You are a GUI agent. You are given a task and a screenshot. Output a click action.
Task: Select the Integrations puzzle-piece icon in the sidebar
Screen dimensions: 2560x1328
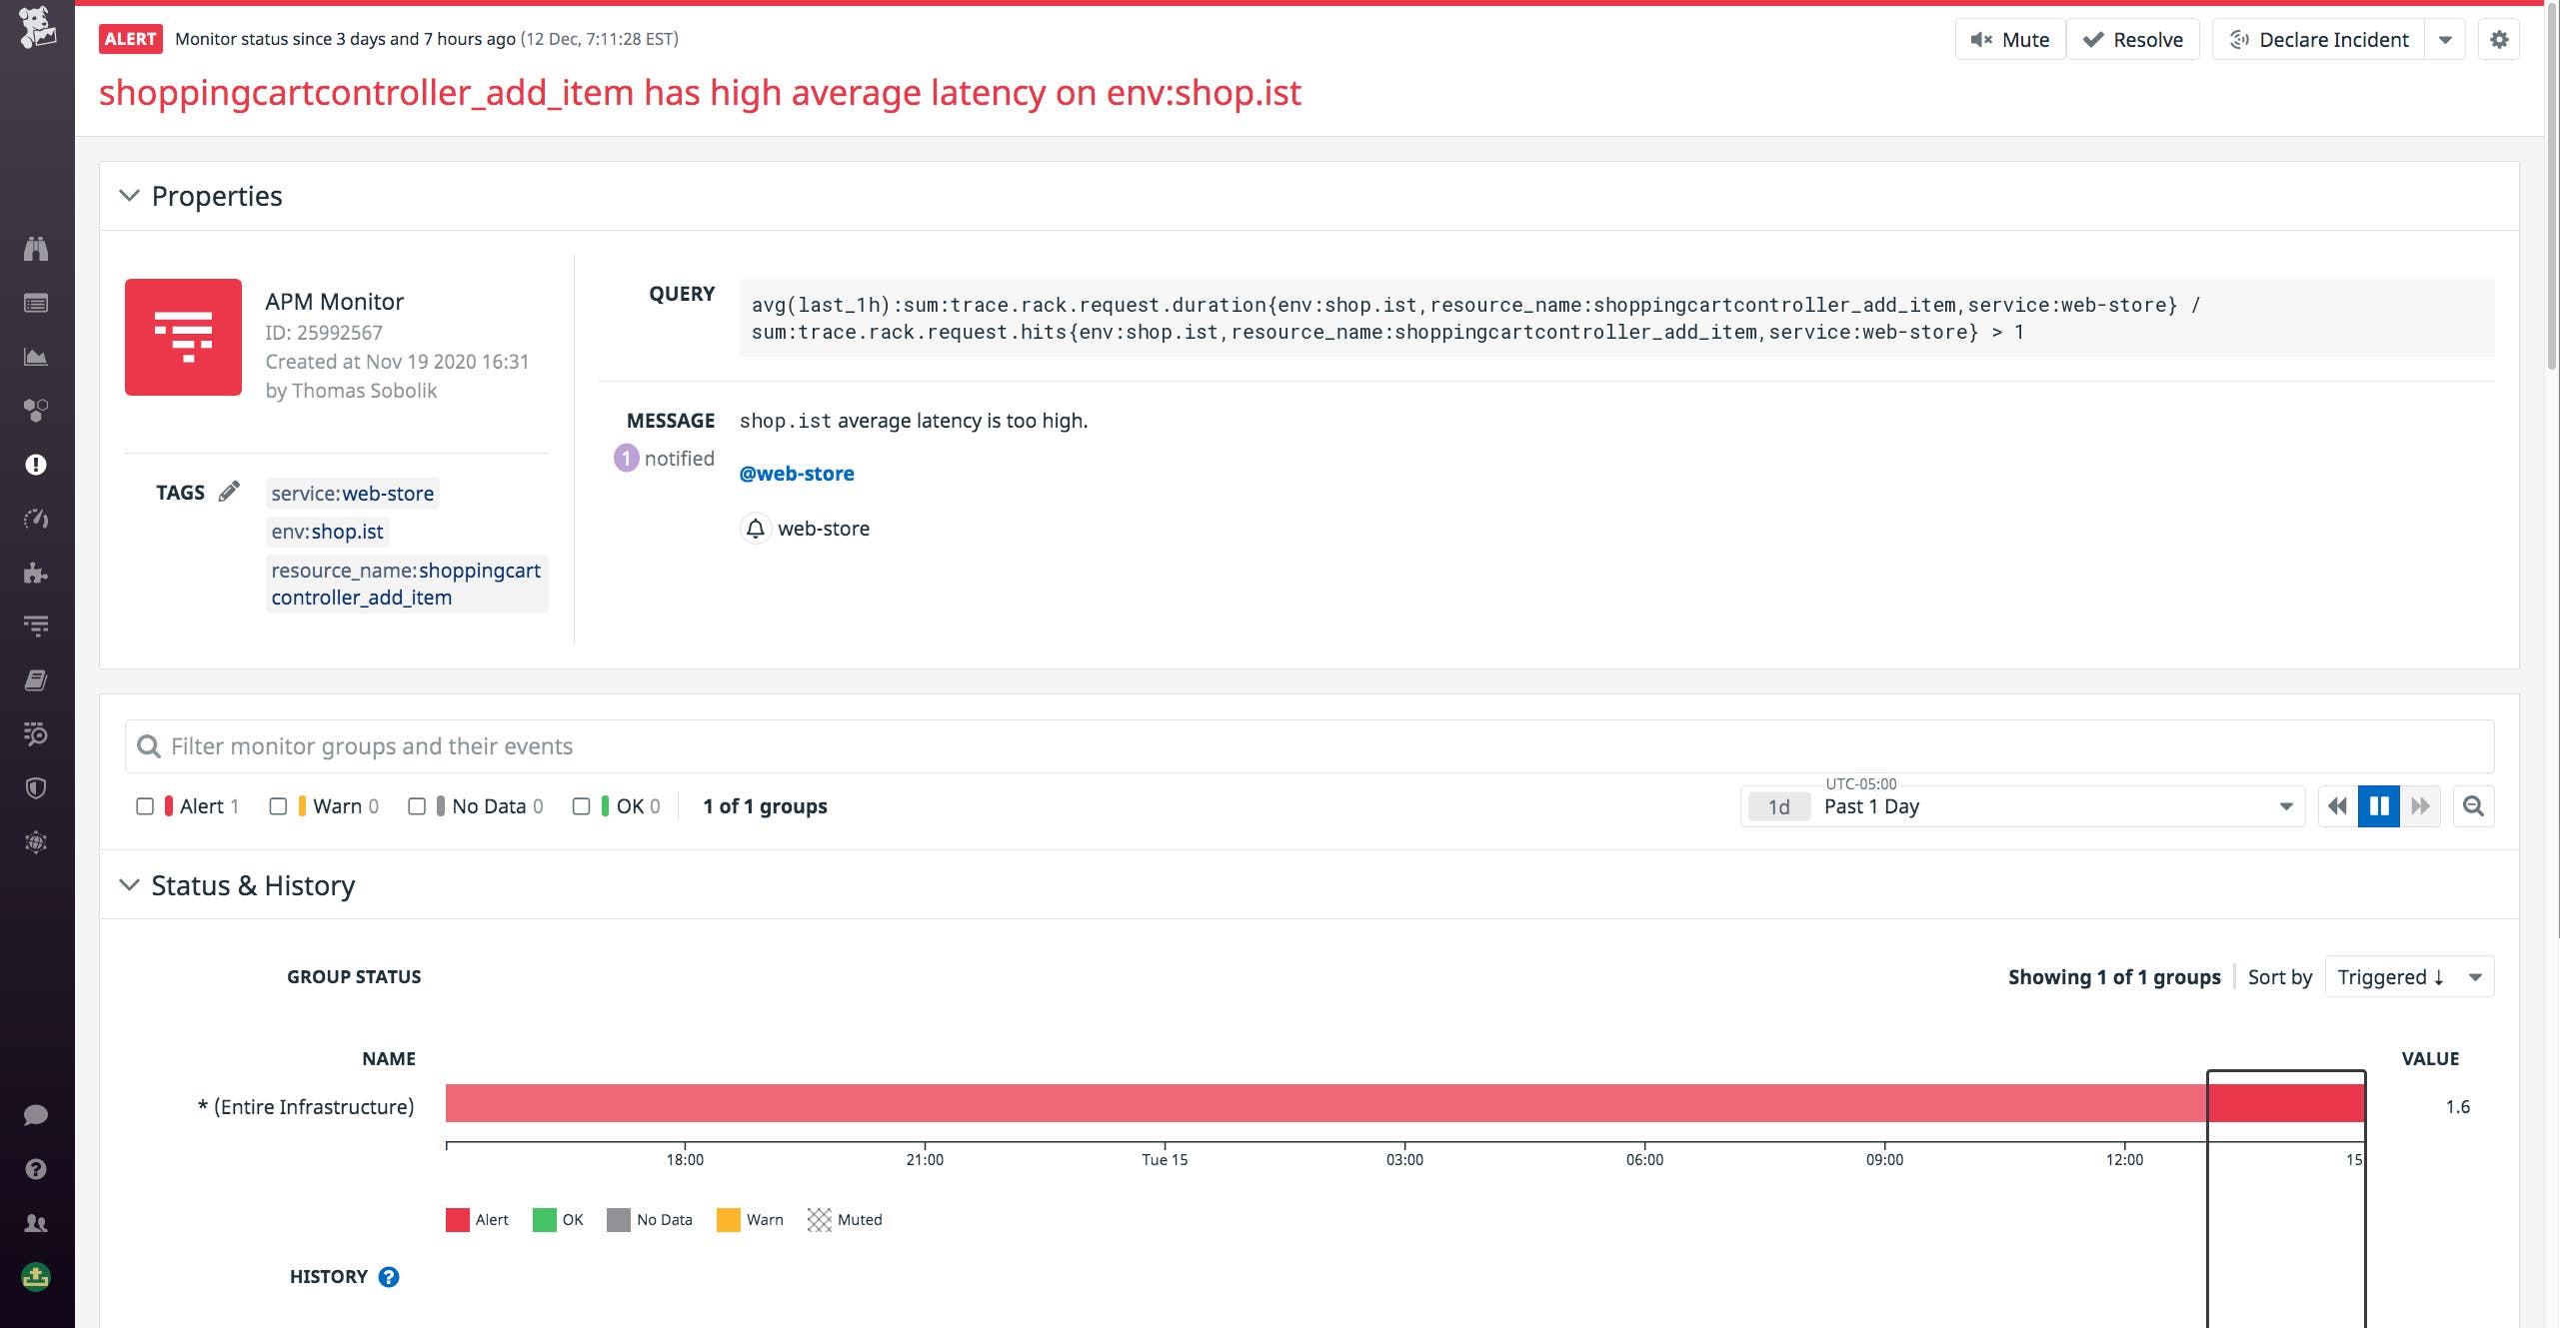pyautogui.click(x=36, y=573)
